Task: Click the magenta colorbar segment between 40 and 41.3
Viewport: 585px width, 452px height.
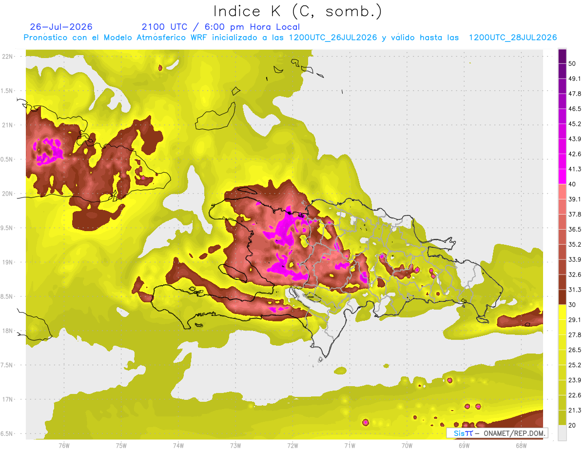Action: point(562,177)
